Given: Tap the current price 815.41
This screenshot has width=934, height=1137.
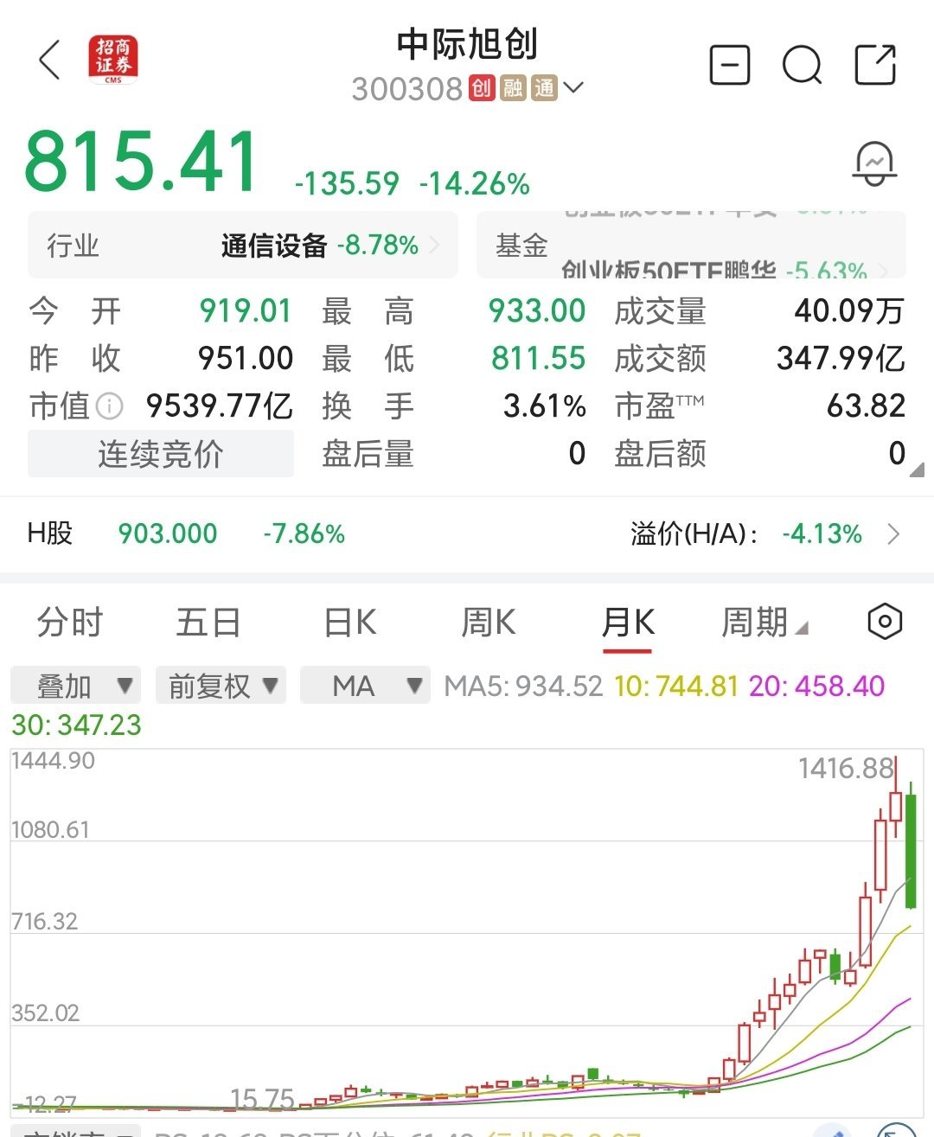Looking at the screenshot, I should (141, 161).
